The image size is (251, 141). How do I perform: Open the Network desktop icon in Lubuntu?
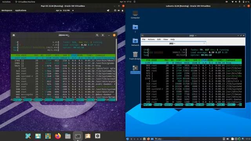pyautogui.click(x=135, y=42)
